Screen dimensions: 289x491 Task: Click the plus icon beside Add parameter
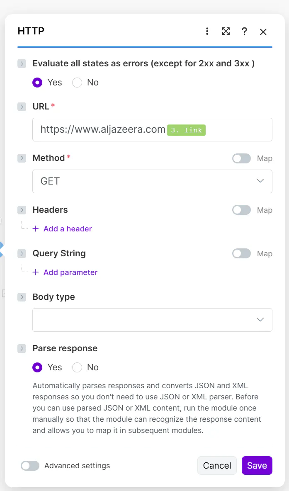[x=36, y=272]
